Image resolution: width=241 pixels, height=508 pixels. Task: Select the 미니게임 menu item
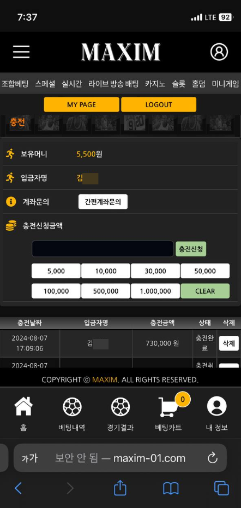pyautogui.click(x=226, y=84)
